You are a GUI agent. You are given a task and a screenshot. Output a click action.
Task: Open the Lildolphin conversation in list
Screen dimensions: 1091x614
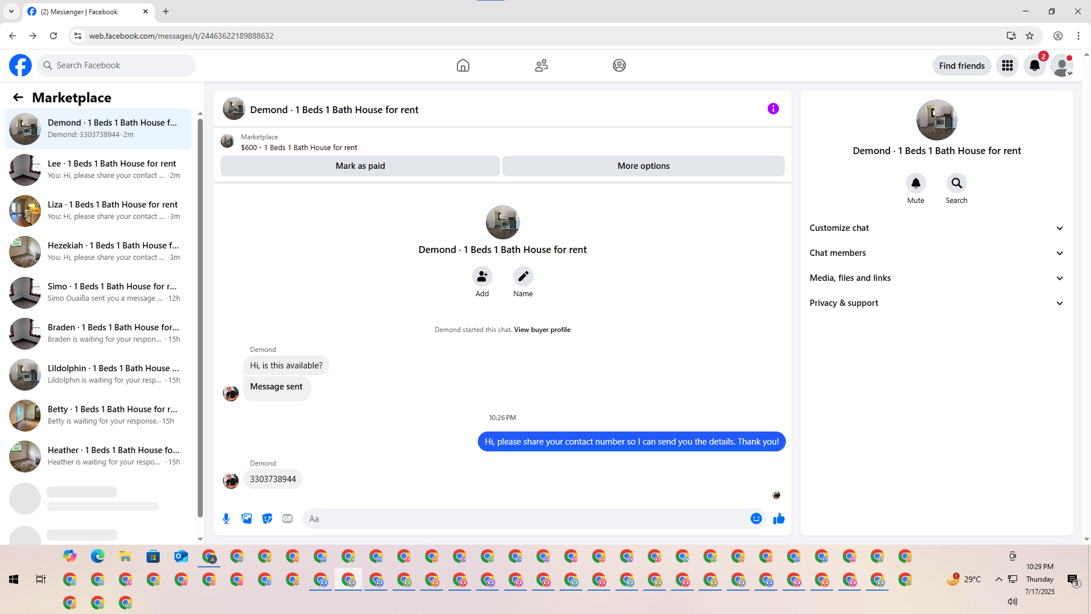click(x=98, y=375)
